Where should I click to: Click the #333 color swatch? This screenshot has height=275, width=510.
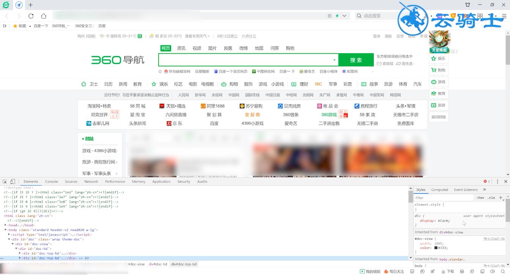(x=436, y=248)
